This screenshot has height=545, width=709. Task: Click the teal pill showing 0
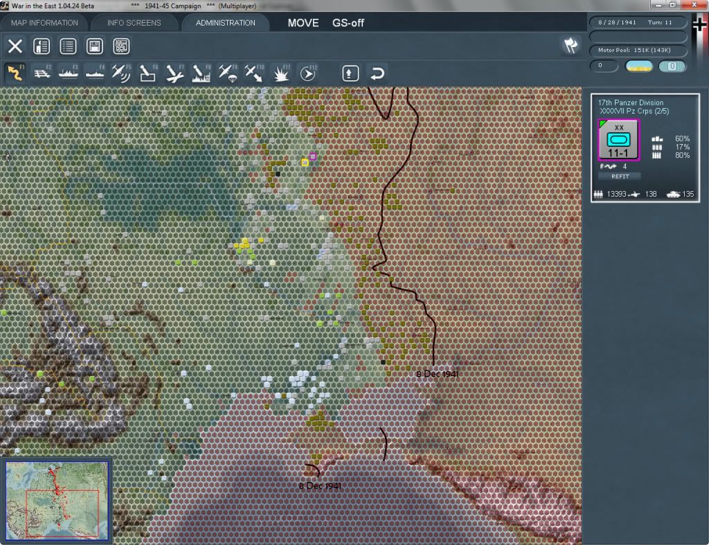(672, 66)
